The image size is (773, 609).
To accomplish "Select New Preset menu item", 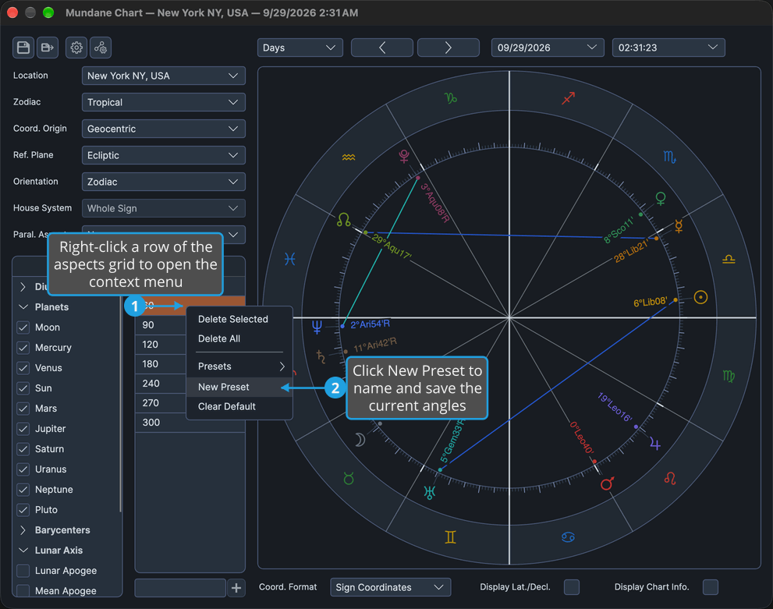I will click(x=239, y=388).
